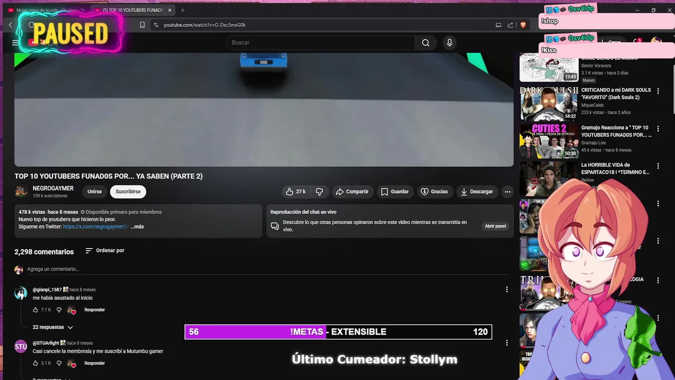Open the YouTube guide hamburger menu
The image size is (675, 380).
click(x=15, y=43)
